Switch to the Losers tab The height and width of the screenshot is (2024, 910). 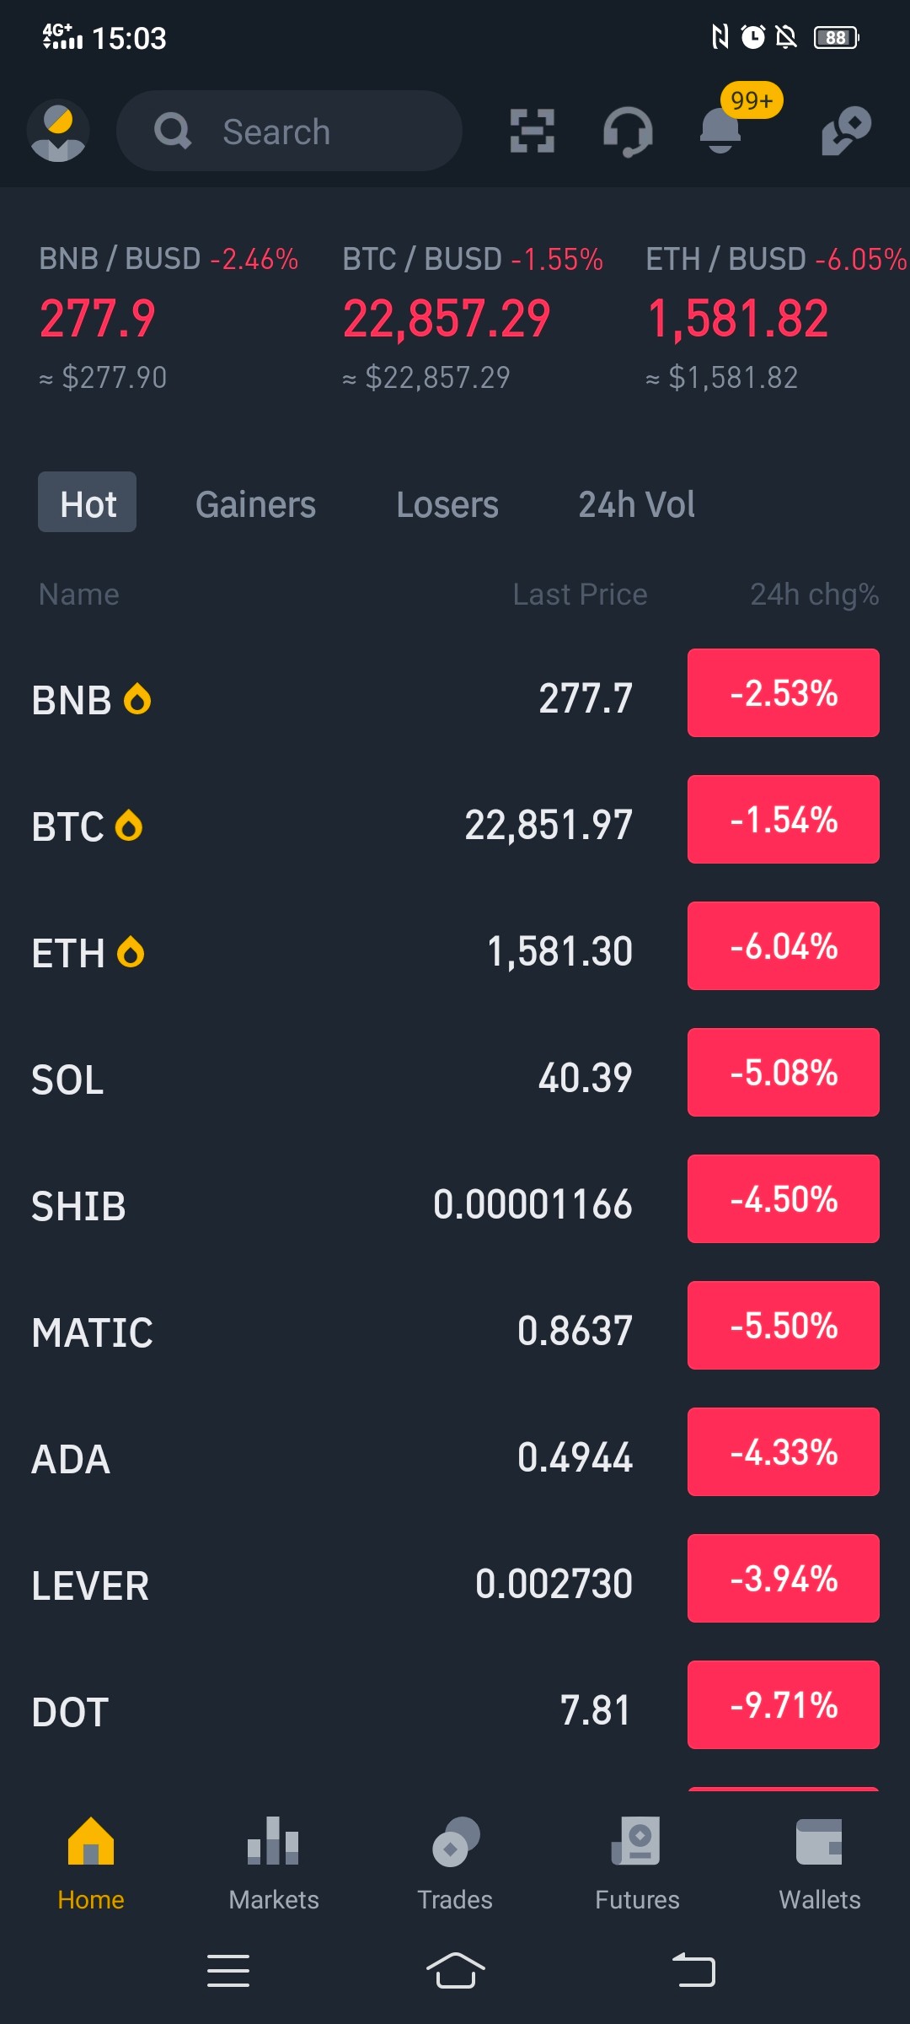click(447, 504)
